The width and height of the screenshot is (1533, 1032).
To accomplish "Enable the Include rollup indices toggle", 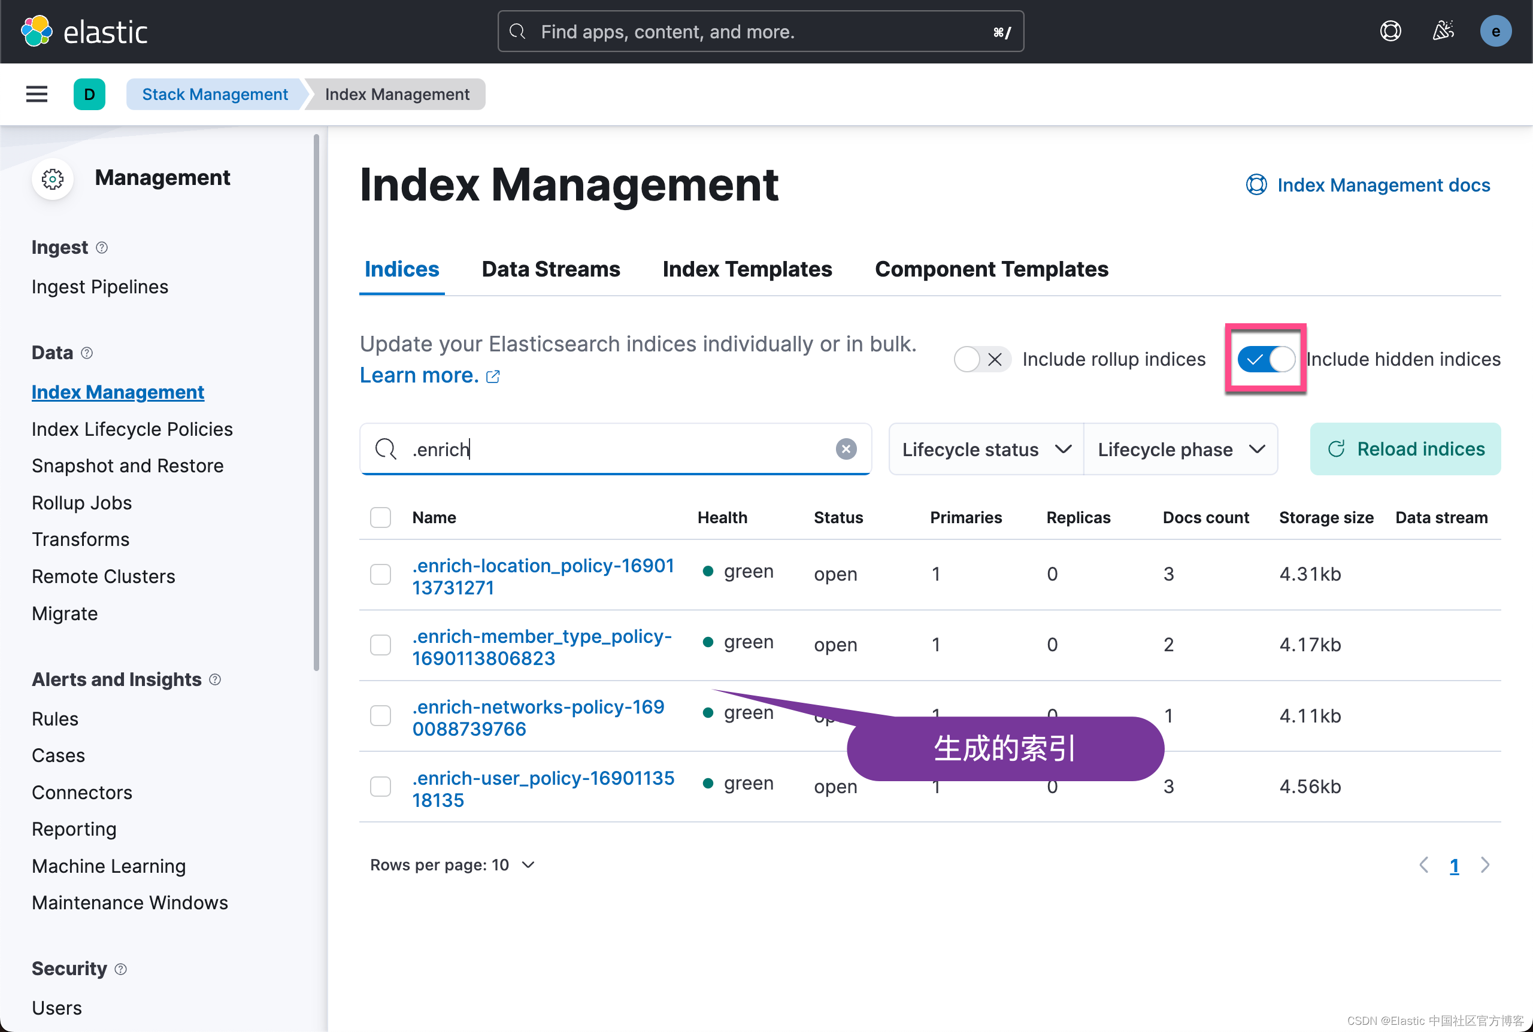I will 981,359.
